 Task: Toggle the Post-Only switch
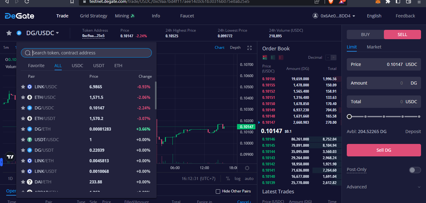point(415,170)
